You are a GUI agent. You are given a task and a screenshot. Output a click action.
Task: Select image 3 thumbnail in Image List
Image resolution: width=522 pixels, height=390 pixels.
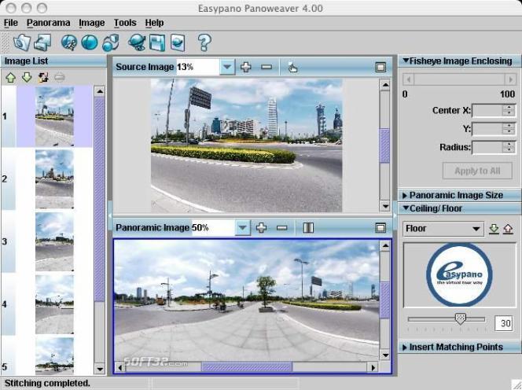54,241
